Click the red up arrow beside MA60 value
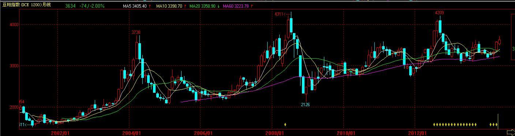Image resolution: width=515 pixels, height=136 pixels. (x=251, y=6)
